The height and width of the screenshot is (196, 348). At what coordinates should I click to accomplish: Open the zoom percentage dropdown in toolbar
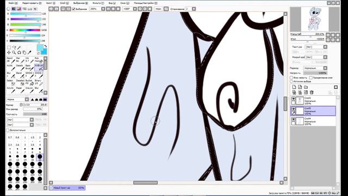[103, 9]
